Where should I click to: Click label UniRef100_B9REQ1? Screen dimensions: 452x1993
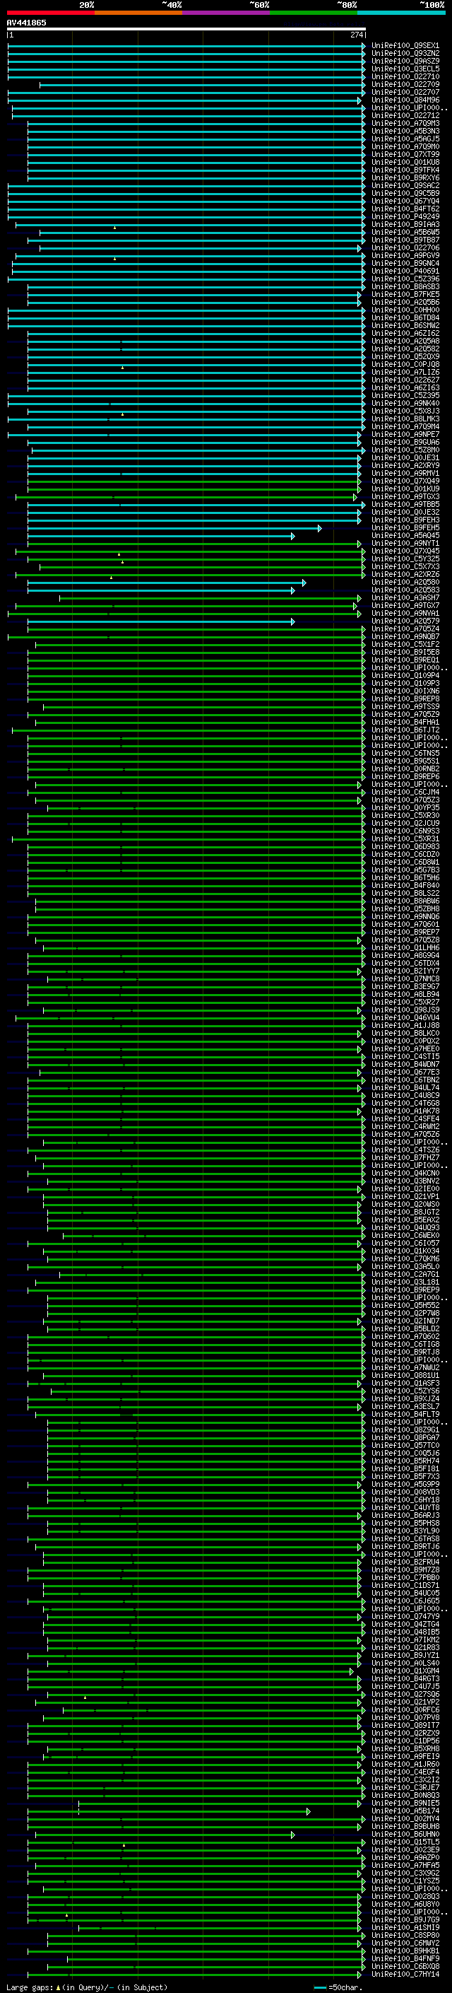(405, 660)
